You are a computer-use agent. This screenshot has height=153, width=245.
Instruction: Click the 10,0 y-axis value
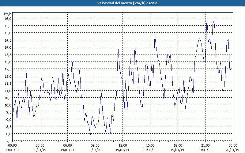(x=8, y=105)
